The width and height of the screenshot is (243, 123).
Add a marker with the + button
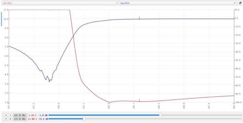coord(6,119)
